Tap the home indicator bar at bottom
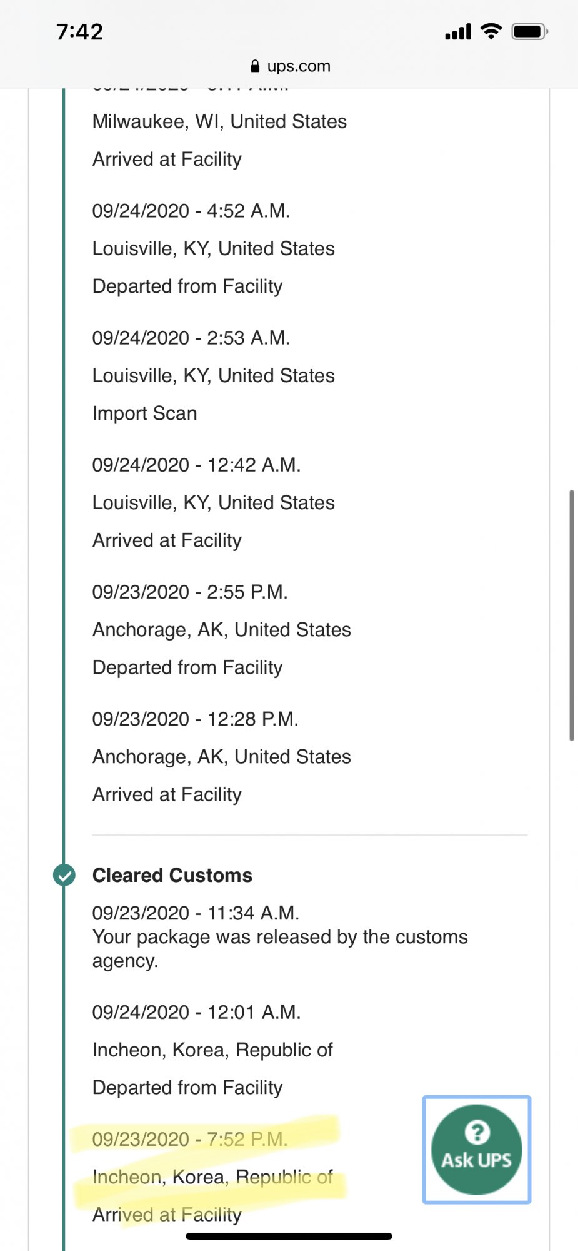Image resolution: width=578 pixels, height=1251 pixels. click(x=289, y=1236)
